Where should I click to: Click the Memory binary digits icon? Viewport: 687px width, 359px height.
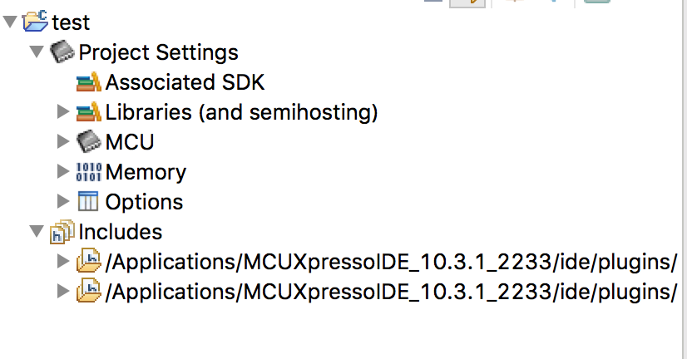89,172
